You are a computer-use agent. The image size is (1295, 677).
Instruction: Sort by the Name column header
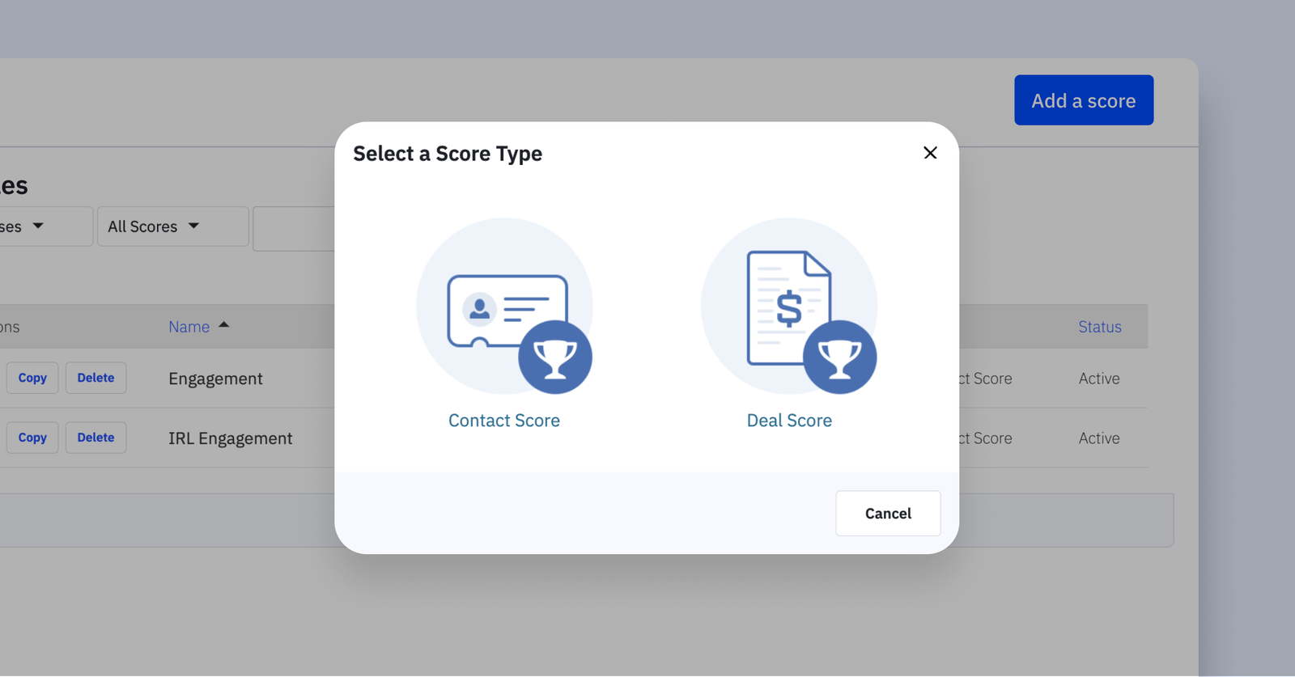pyautogui.click(x=189, y=327)
